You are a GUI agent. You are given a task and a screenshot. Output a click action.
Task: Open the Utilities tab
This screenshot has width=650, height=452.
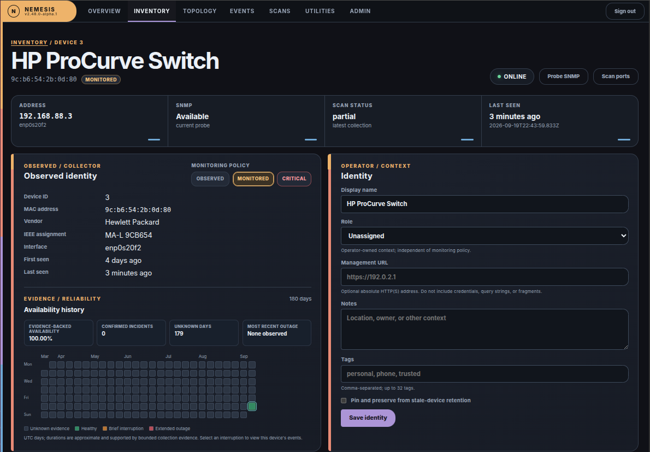(x=320, y=11)
